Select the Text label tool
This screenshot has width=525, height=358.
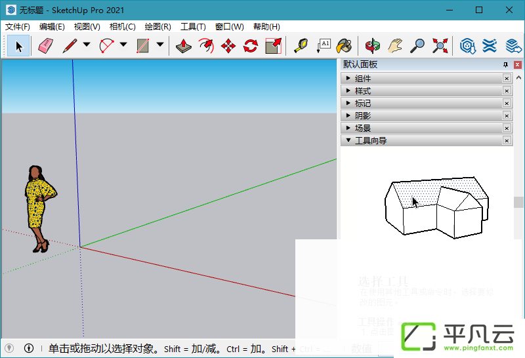324,46
